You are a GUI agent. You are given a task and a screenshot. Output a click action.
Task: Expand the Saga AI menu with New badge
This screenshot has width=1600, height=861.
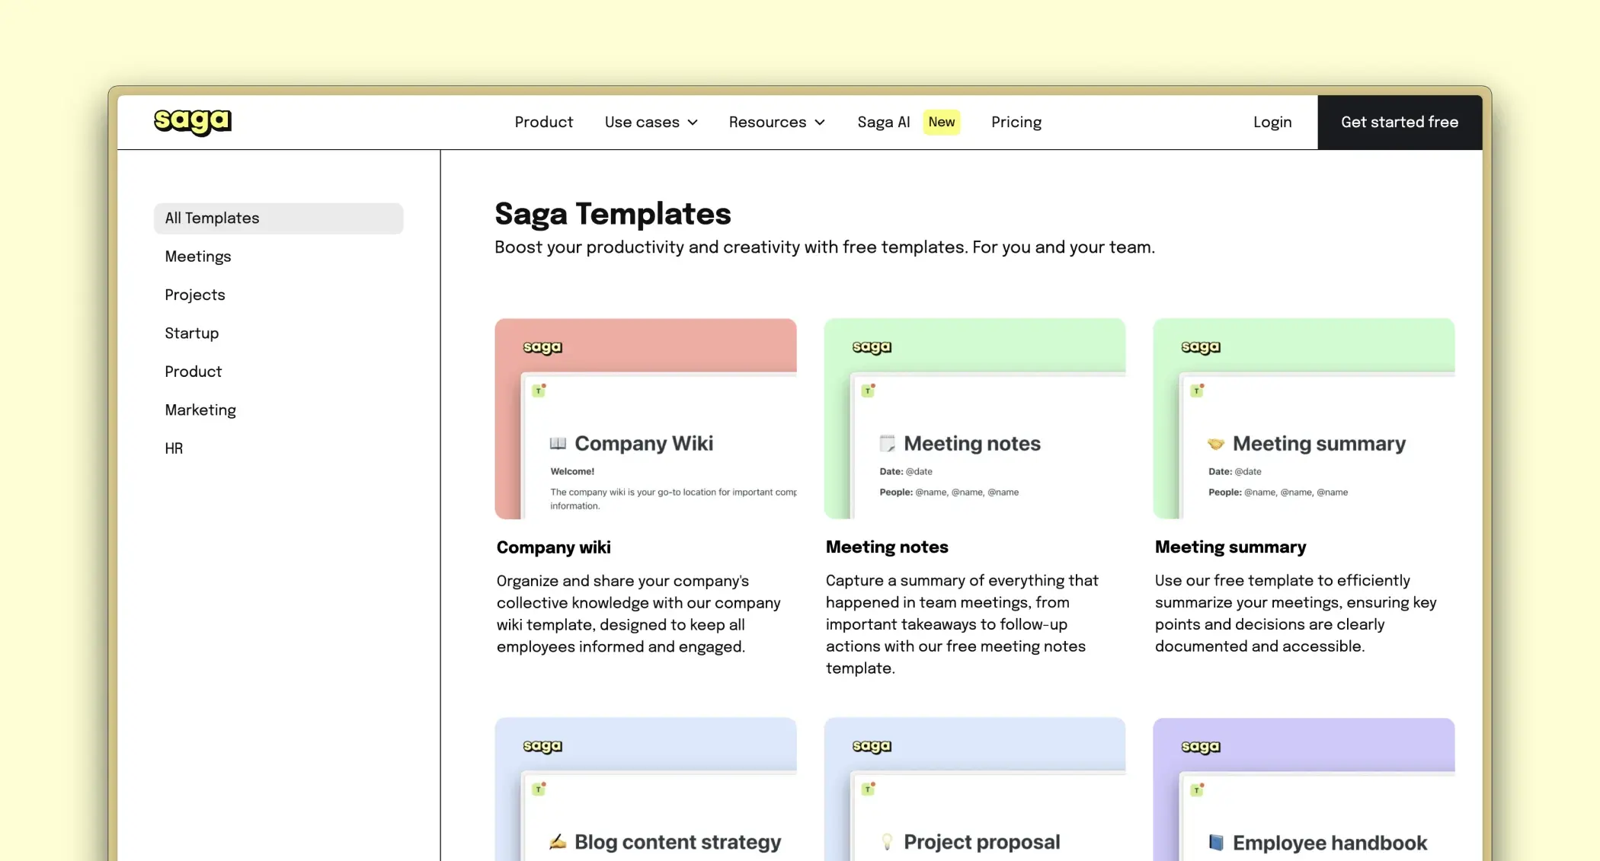pyautogui.click(x=883, y=122)
